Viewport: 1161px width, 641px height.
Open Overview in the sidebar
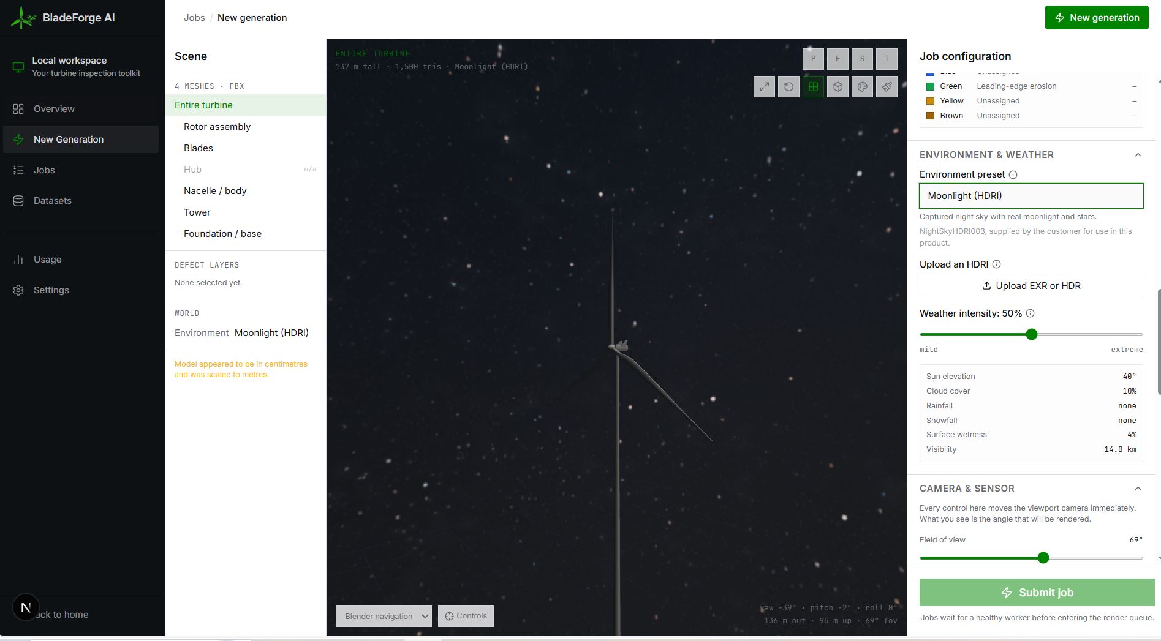coord(81,109)
